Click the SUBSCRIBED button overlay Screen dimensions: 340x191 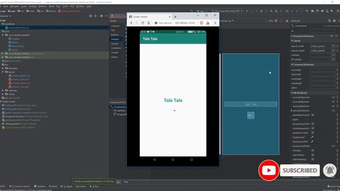point(300,170)
